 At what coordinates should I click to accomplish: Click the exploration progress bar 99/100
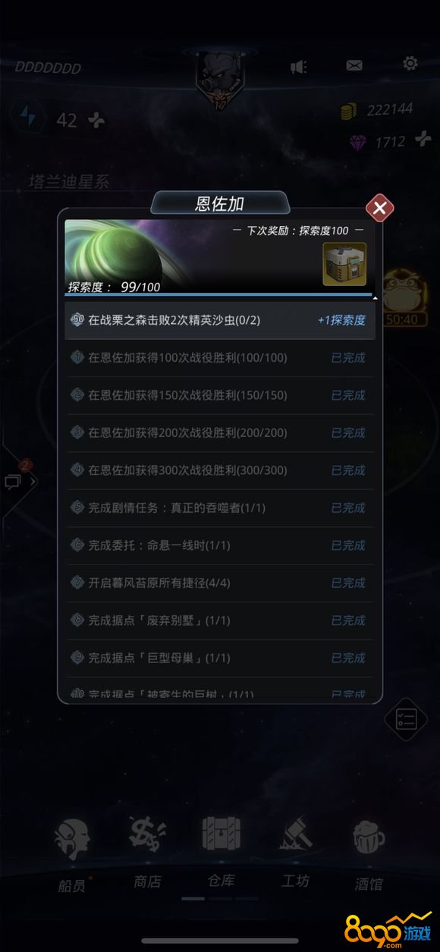tap(218, 294)
